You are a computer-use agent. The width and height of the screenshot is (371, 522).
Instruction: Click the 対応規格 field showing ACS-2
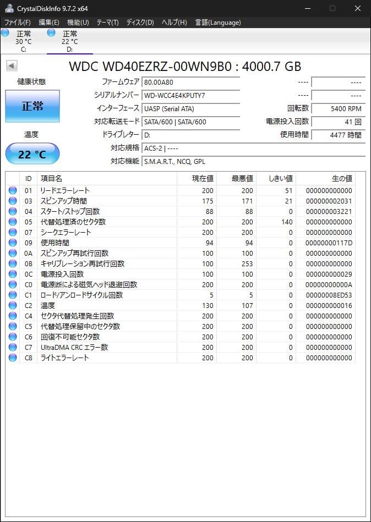click(253, 148)
